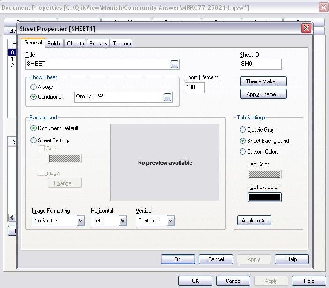Click the Apply Theme button

click(263, 94)
